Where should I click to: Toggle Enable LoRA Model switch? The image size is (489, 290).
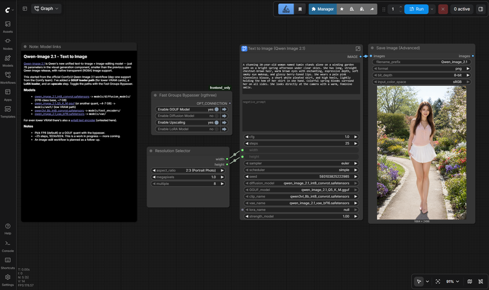click(x=216, y=129)
